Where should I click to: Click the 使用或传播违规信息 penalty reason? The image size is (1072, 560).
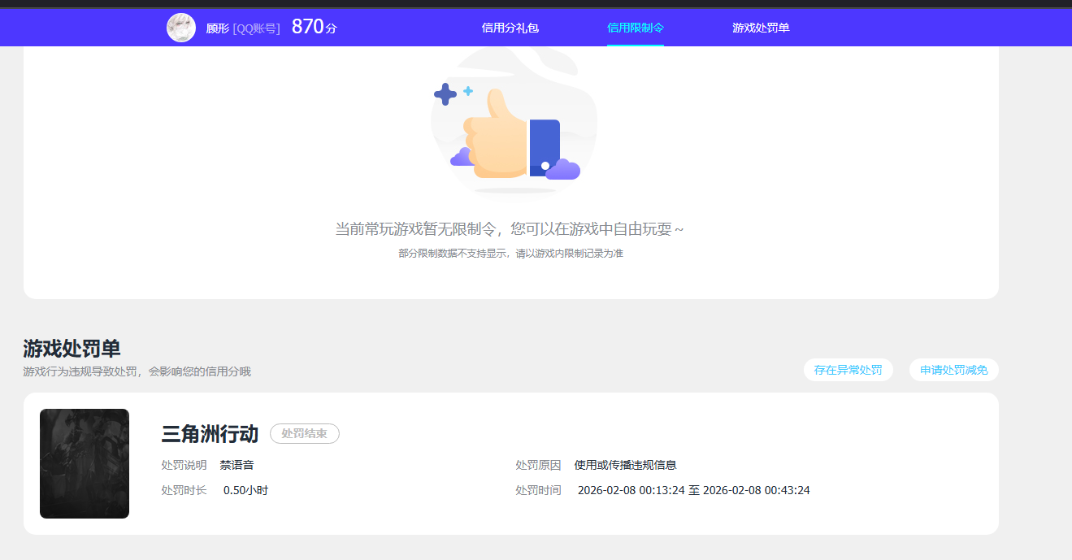click(x=626, y=465)
